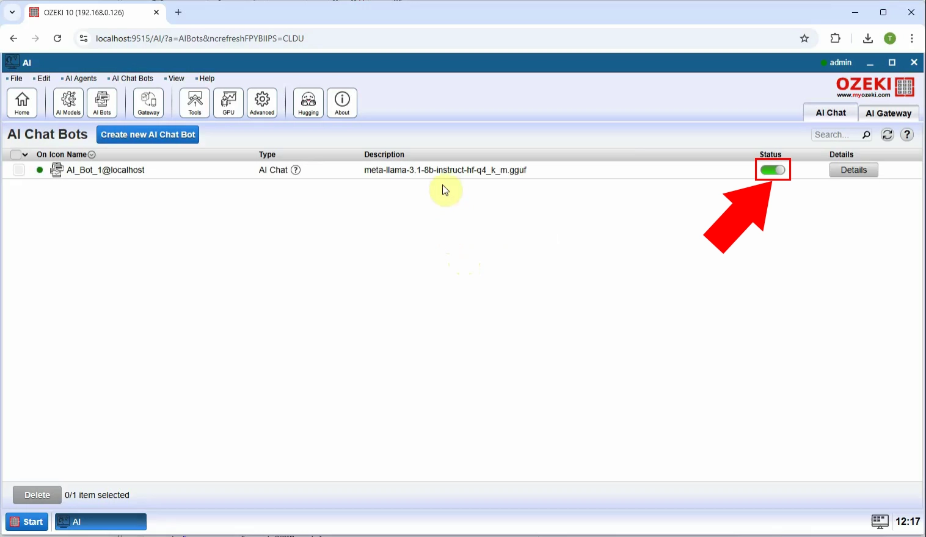Click the site info icon in address bar
Viewport: 926px width, 537px height.
tap(84, 38)
